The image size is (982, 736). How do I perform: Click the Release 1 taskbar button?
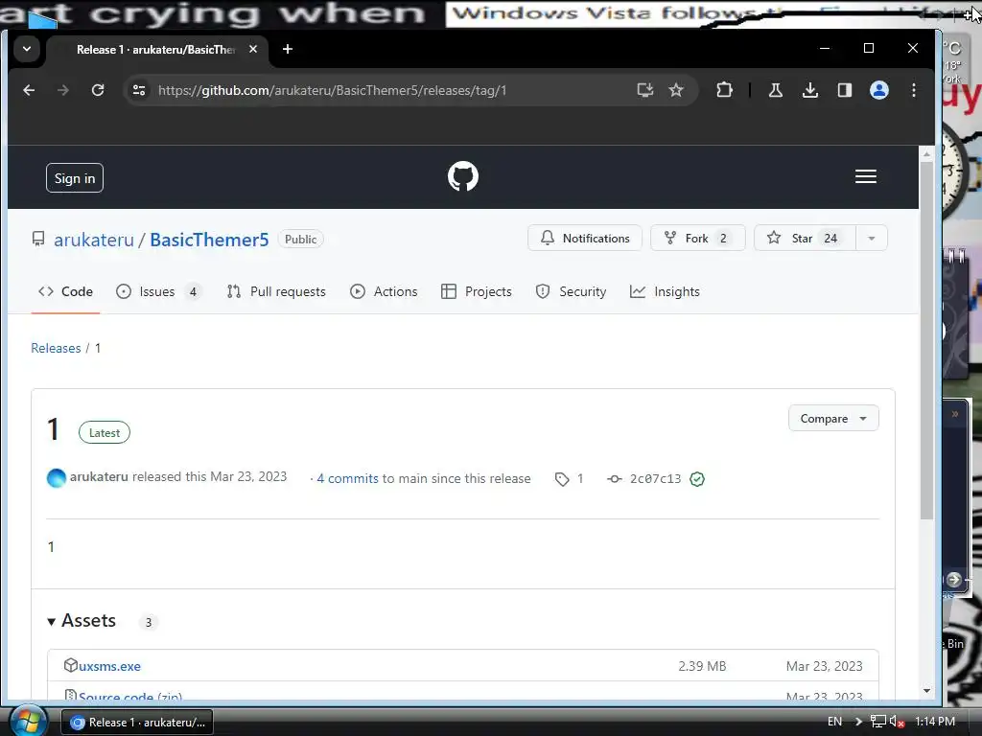pos(136,723)
